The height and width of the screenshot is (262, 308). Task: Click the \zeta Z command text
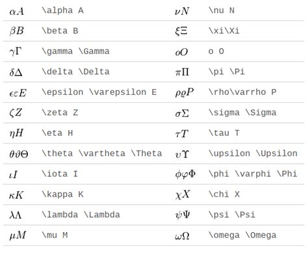click(60, 112)
